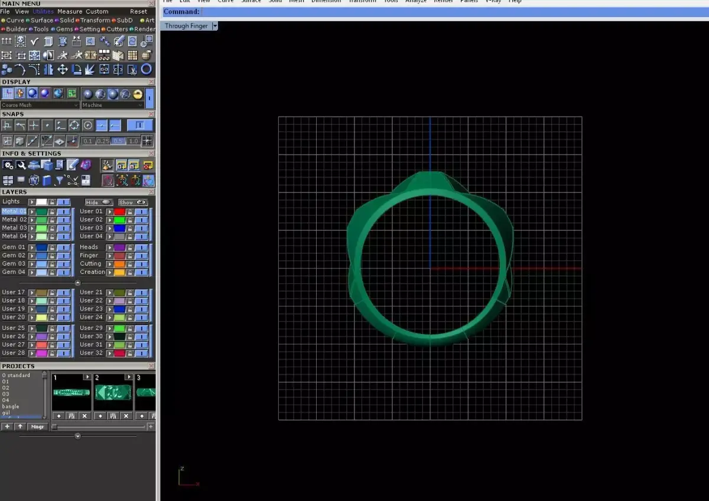709x501 pixels.
Task: Expand the Metal 02 layer arrow
Action: [x=32, y=220]
